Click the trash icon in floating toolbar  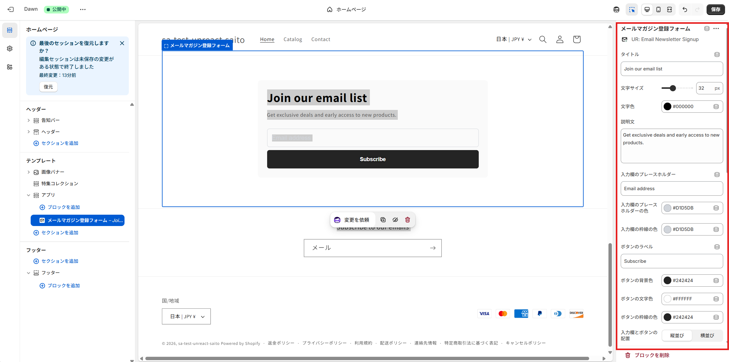[408, 220]
